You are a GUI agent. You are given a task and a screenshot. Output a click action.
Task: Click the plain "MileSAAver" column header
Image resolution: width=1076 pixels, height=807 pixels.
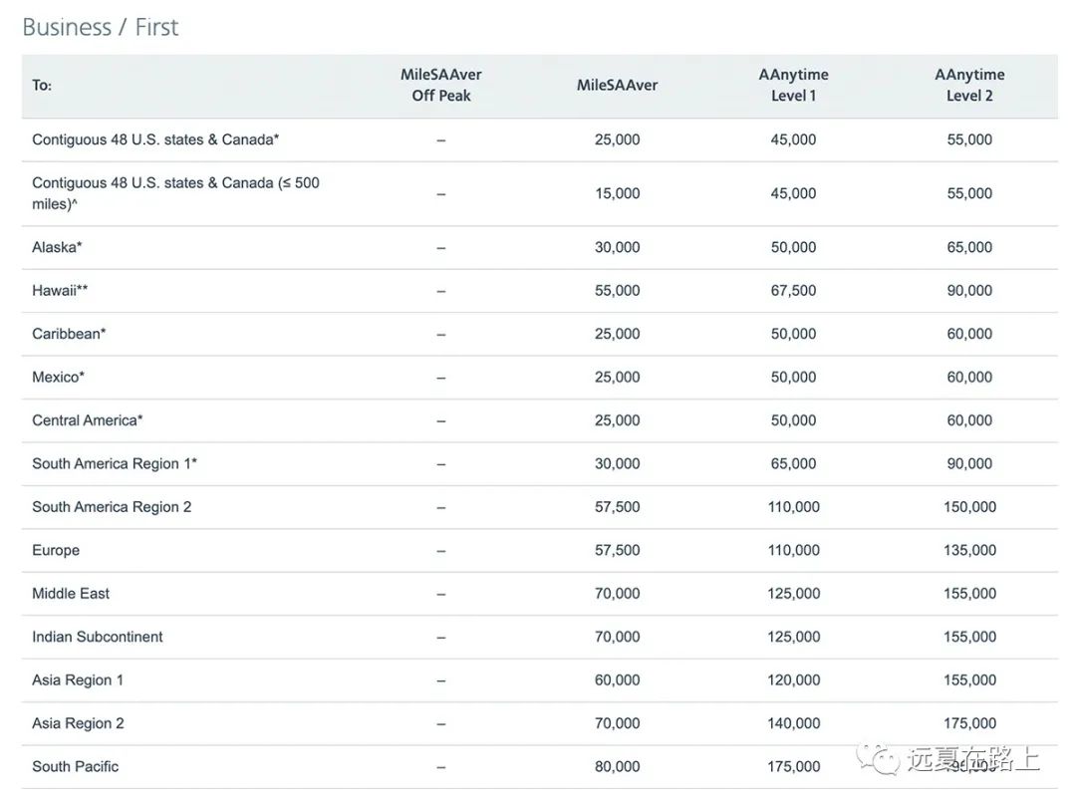(617, 85)
